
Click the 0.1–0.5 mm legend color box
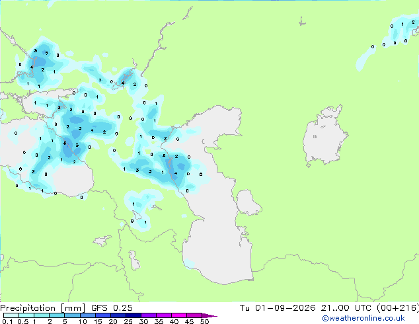click(x=11, y=315)
